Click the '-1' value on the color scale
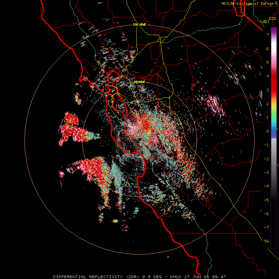The height and width of the screenshot is (279, 279). [266, 145]
